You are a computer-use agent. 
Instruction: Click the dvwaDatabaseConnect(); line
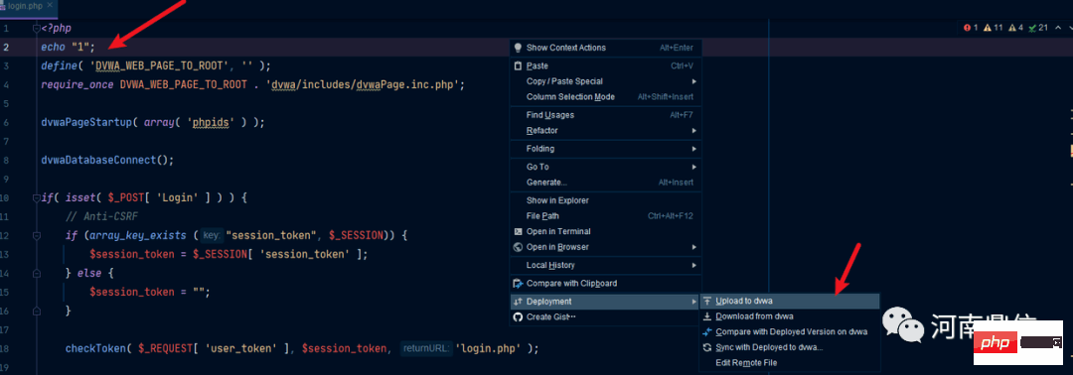107,161
